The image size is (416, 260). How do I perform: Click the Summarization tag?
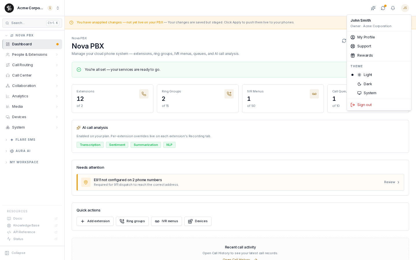pyautogui.click(x=146, y=145)
